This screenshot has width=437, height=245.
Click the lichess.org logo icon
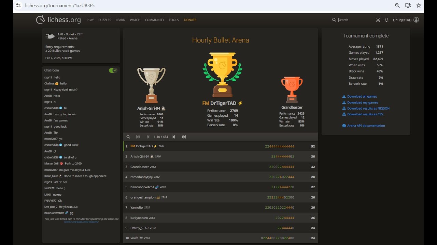pyautogui.click(x=40, y=20)
